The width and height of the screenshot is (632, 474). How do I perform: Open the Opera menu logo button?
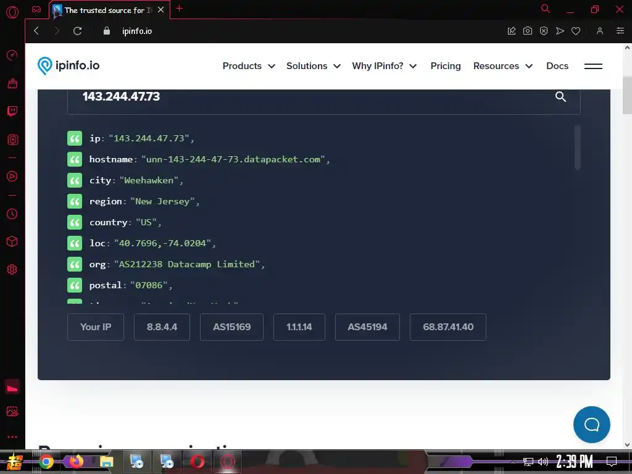coord(12,12)
